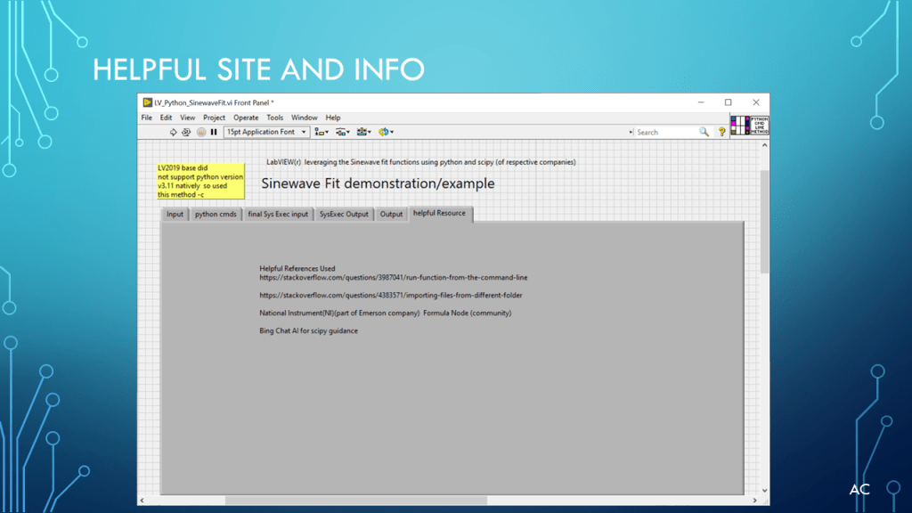Click the search magnifier icon

point(704,132)
